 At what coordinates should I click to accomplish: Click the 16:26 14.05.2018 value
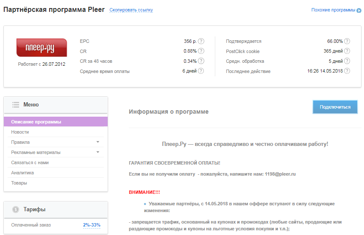tap(325, 71)
